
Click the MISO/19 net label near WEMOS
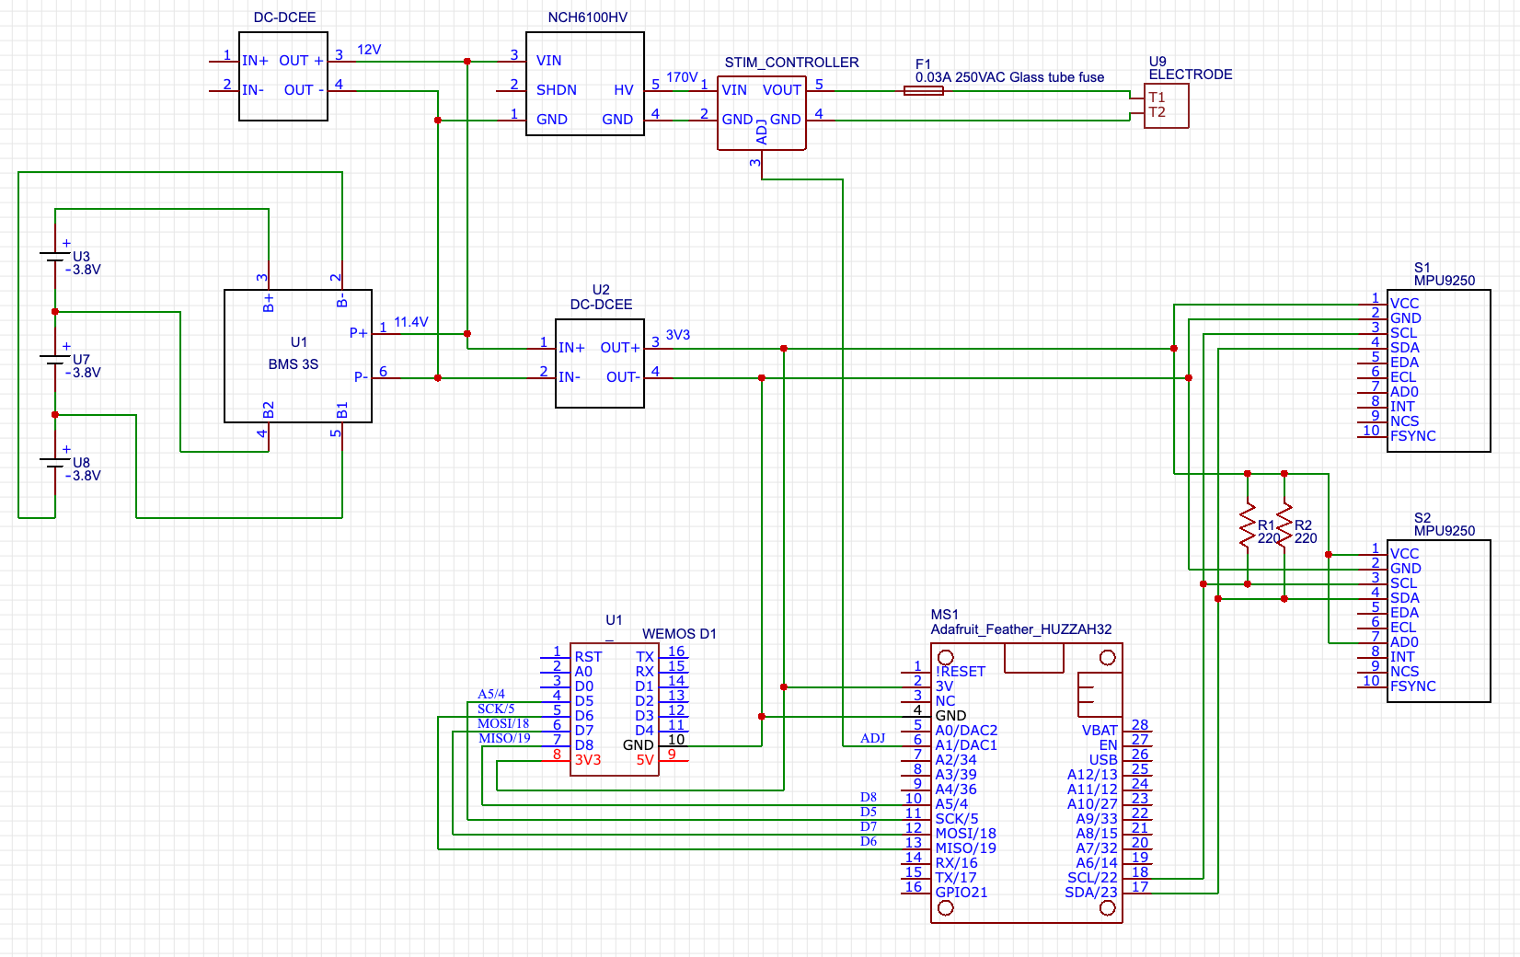504,738
